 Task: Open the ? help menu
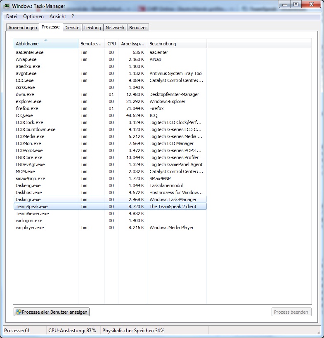tap(73, 16)
